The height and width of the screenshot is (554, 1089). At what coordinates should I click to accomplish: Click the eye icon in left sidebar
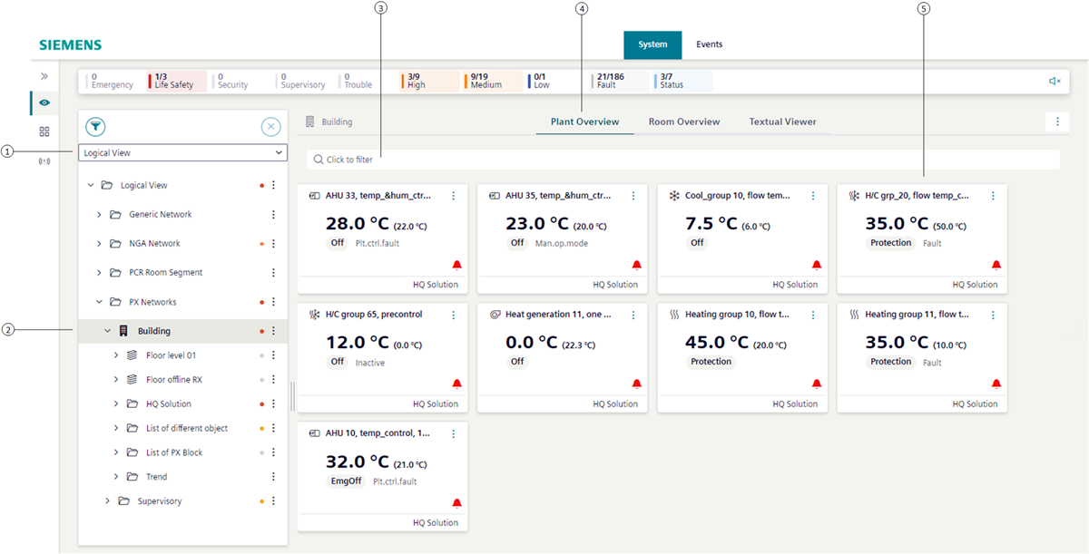coord(44,102)
